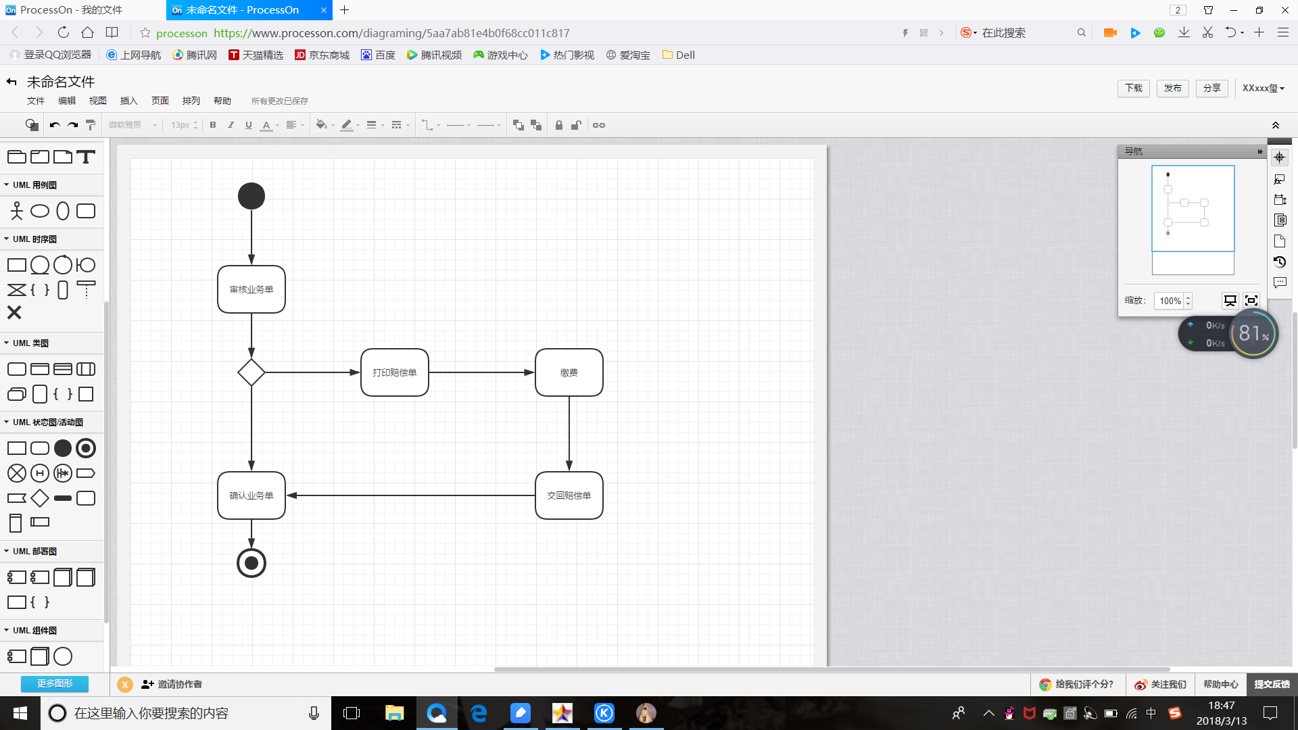The image size is (1298, 730).
Task: Click the insert link icon
Action: pos(599,125)
